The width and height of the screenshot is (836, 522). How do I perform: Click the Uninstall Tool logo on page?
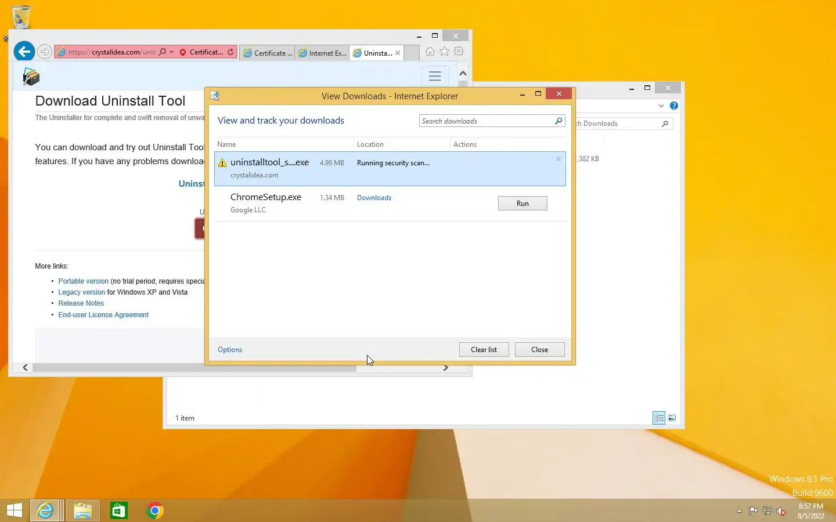tap(31, 76)
